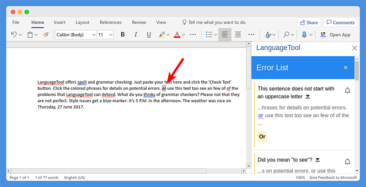Close the LanguageTool task pane
Screen dimensions: 366x187
(x=354, y=48)
